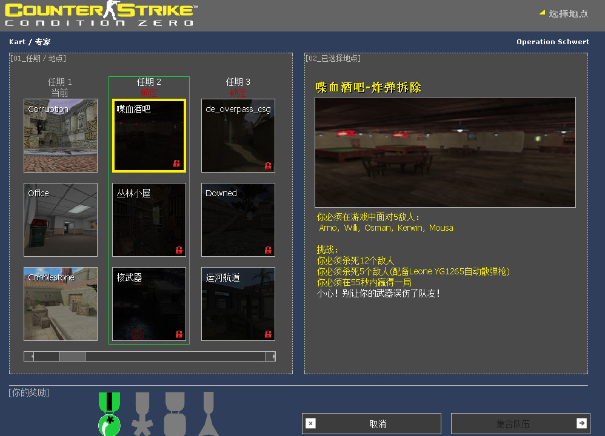Click the X icon on the cancel button
605x436 pixels.
tap(310, 424)
